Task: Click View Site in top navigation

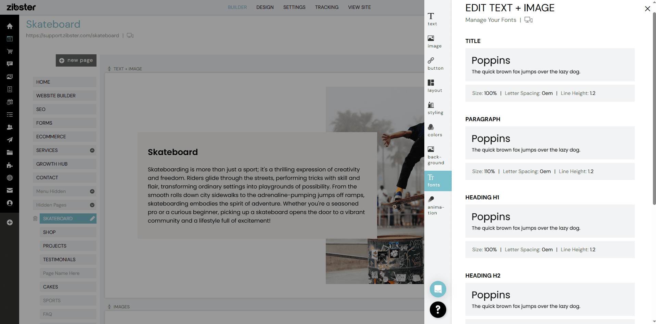Action: click(x=359, y=7)
